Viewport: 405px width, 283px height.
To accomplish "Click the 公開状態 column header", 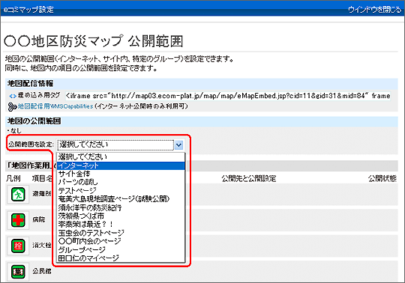I will (382, 178).
